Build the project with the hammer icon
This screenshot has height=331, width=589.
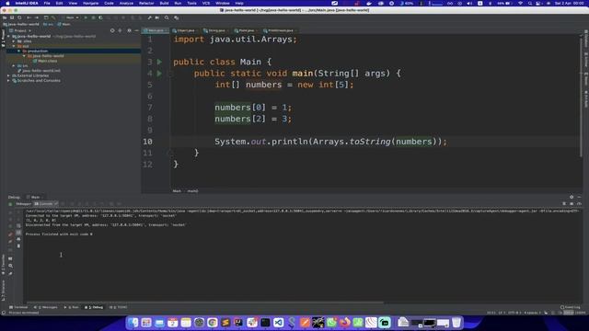pyautogui.click(x=53, y=17)
